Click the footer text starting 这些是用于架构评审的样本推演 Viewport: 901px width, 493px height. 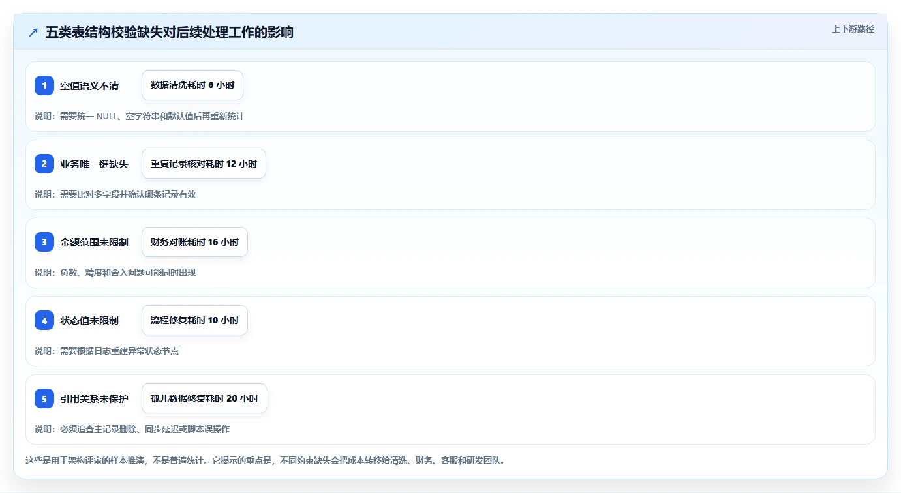266,461
